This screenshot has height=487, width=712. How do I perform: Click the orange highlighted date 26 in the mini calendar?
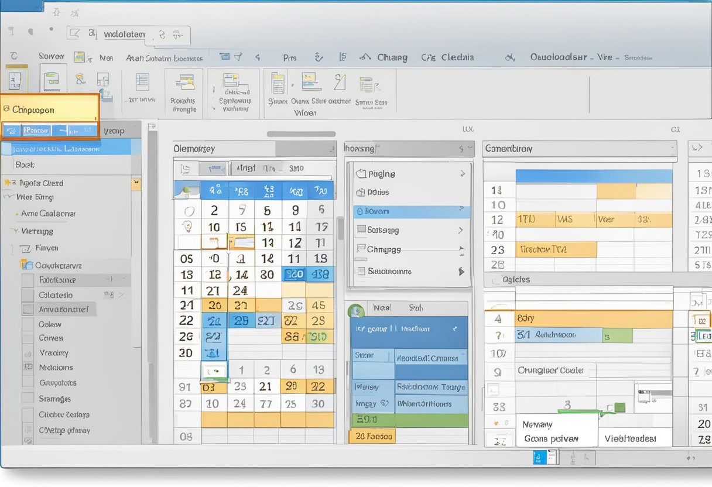(x=214, y=305)
